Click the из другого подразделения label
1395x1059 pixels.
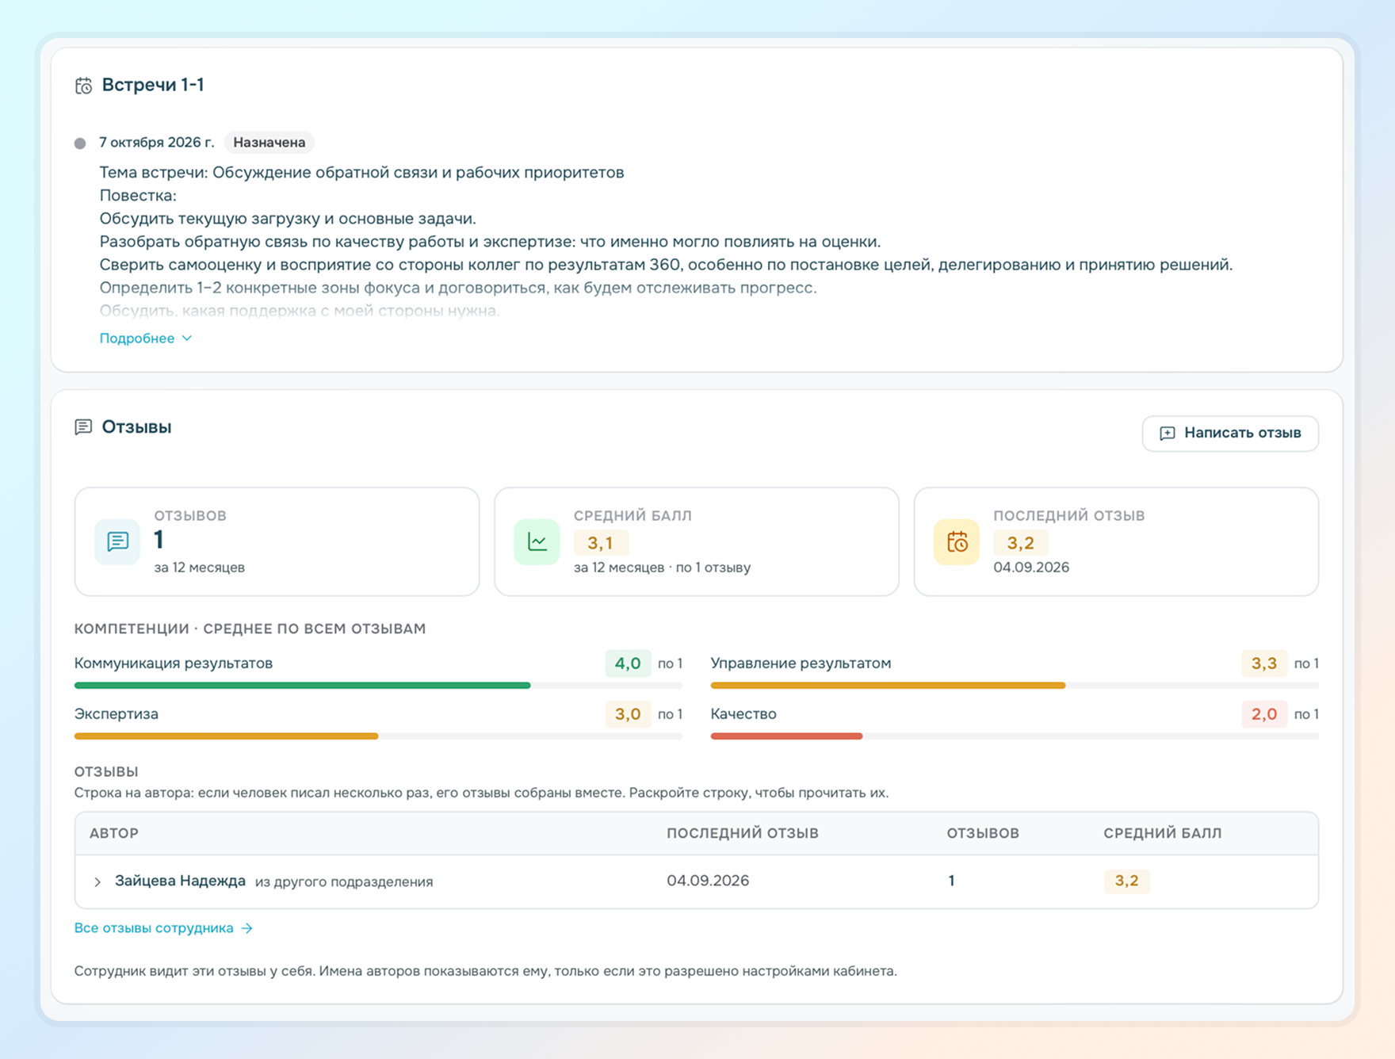[344, 881]
